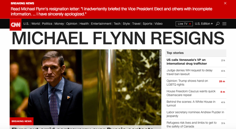Read Opinion on Trump LGBTQ rights
This screenshot has height=129, width=236.
(187, 83)
